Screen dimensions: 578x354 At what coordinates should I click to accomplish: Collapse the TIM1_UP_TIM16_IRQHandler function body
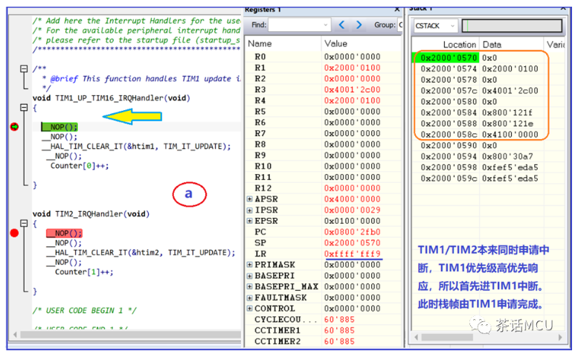(24, 108)
